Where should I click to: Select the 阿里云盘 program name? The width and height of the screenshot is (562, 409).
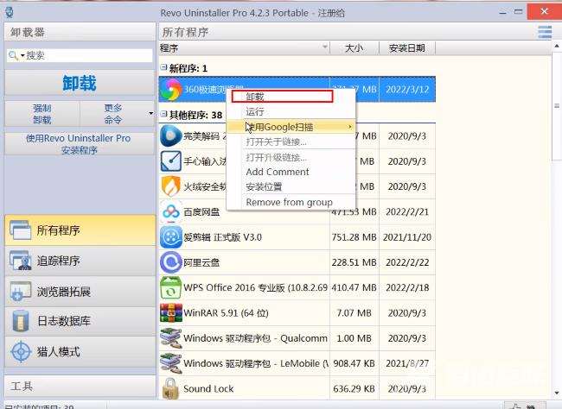click(201, 262)
